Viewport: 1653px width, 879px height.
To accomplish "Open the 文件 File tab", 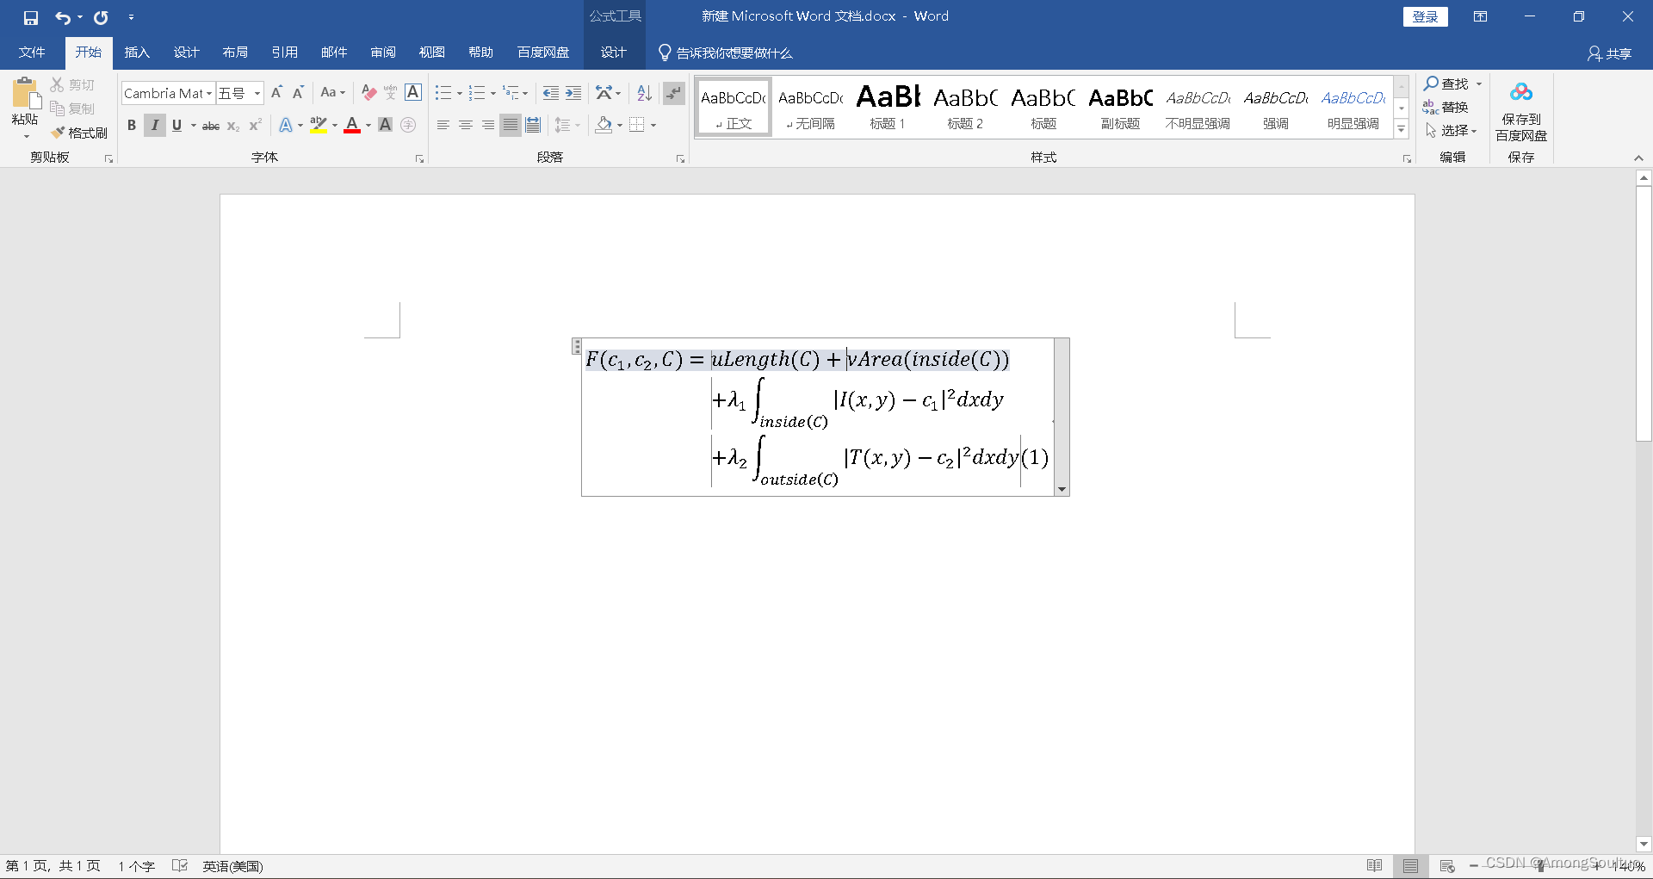I will [x=32, y=53].
